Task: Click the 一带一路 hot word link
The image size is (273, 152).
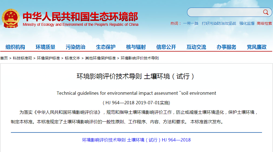Action: point(191,24)
